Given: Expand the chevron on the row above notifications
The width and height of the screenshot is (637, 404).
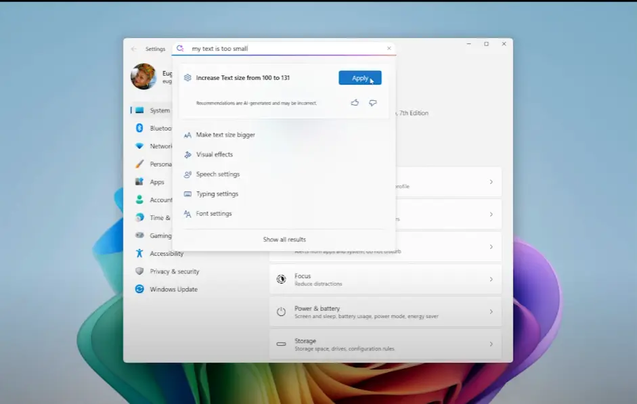Looking at the screenshot, I should 491,215.
